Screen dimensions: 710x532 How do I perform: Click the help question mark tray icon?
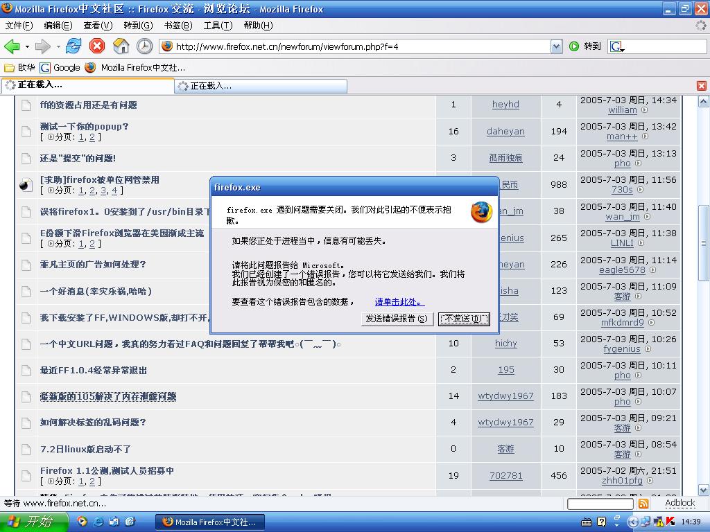601,522
